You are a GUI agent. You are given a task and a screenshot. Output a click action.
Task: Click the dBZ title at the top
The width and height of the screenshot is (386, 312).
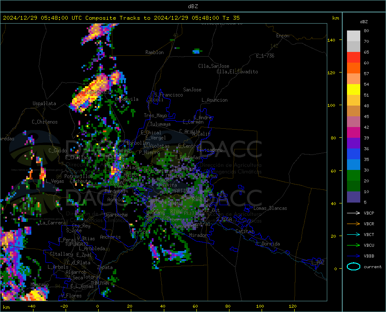[193, 6]
